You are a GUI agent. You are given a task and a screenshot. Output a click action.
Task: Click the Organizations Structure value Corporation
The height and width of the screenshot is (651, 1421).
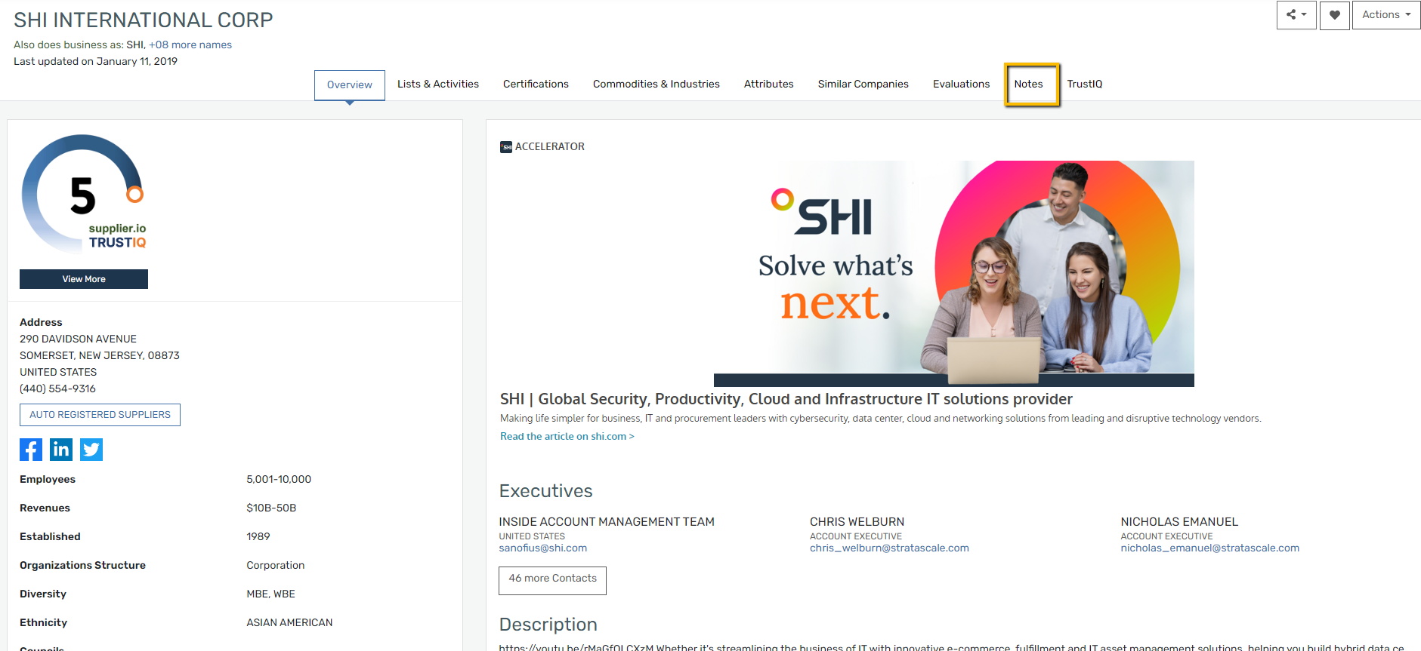click(x=276, y=566)
